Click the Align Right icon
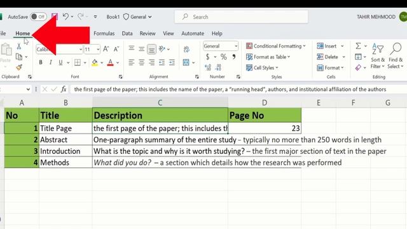This screenshot has width=407, height=229. pyautogui.click(x=151, y=62)
